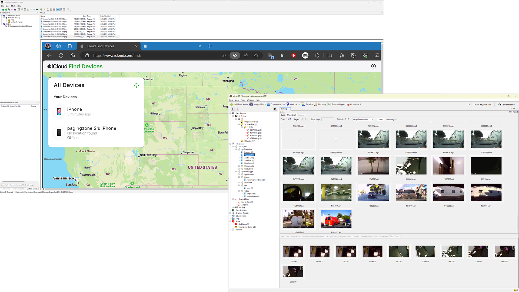The image size is (519, 292).
Task: Open the Autopsy Case menu
Action: tap(231, 100)
